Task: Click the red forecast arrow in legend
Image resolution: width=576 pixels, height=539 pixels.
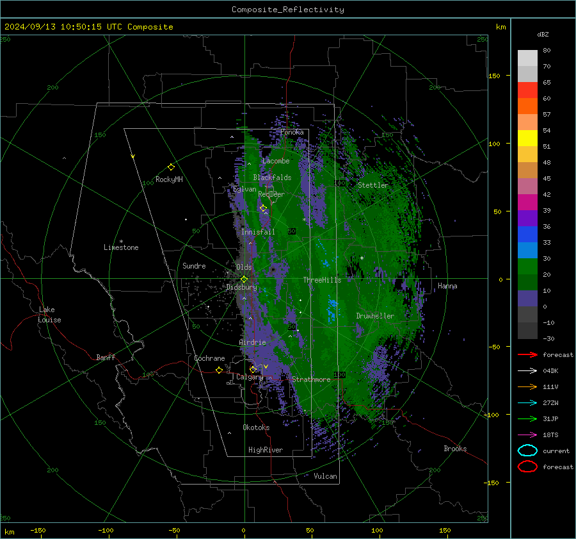Action: pos(527,354)
